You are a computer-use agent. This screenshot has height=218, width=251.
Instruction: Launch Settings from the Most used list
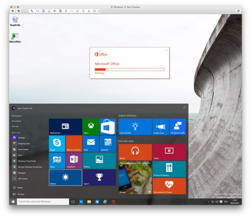point(18,138)
